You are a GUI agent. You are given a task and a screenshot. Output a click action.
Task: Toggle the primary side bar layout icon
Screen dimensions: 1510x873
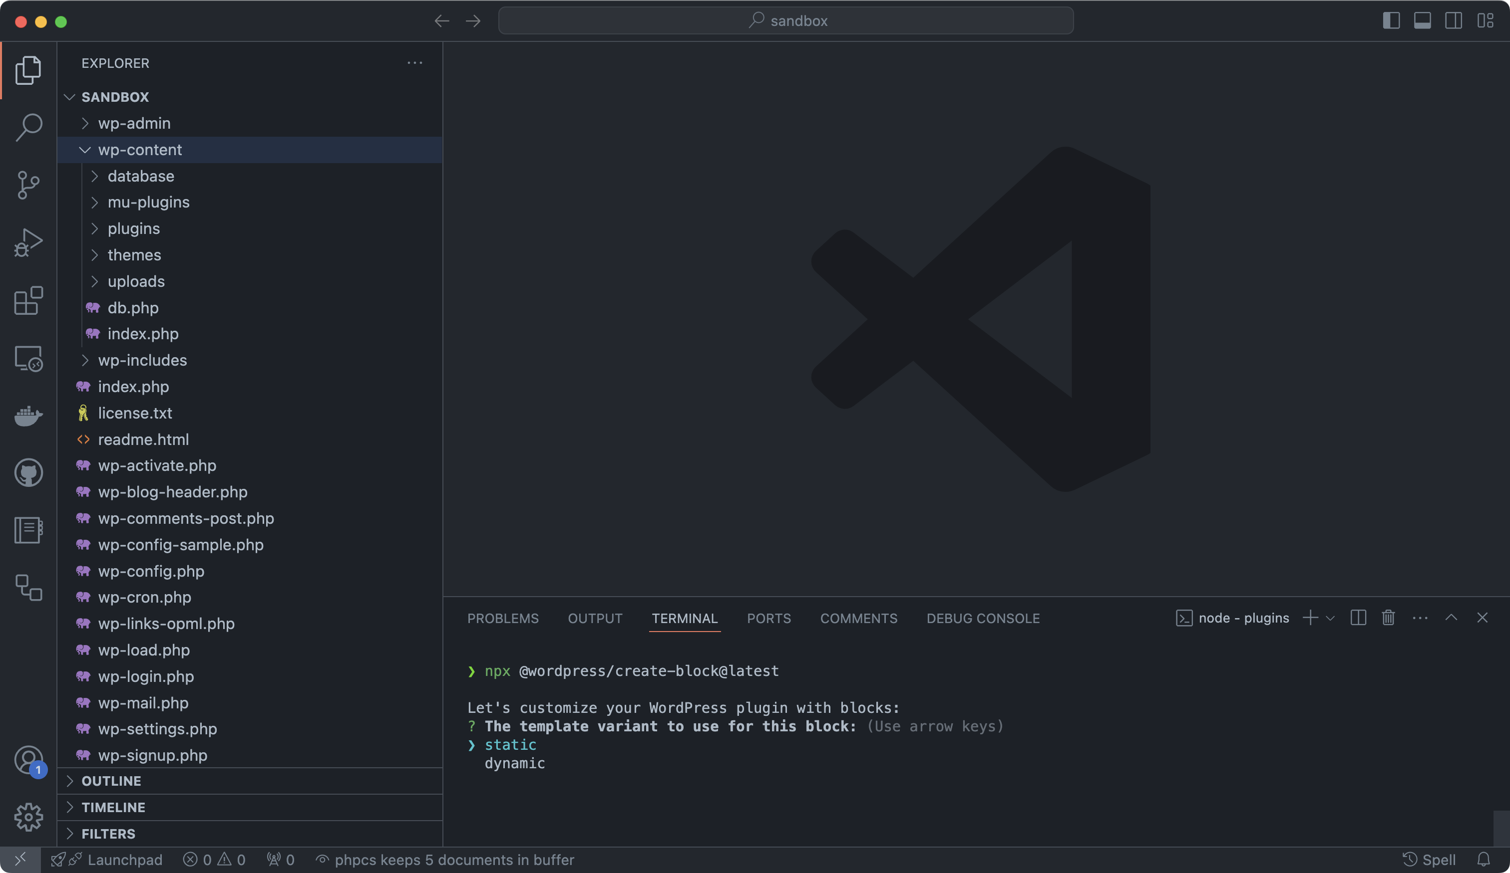coord(1391,21)
